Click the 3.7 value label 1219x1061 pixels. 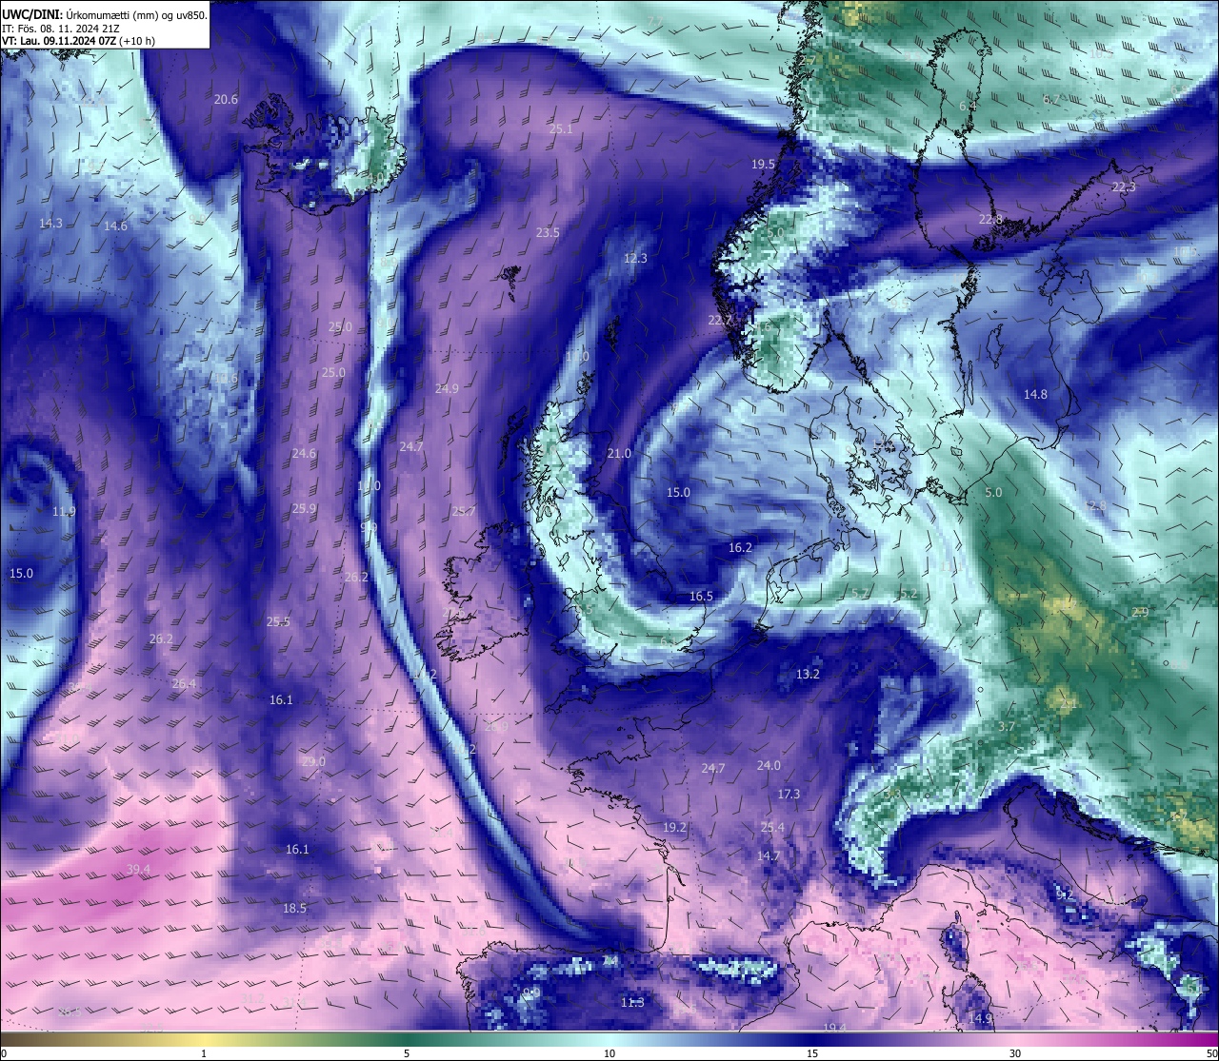[x=1007, y=726]
